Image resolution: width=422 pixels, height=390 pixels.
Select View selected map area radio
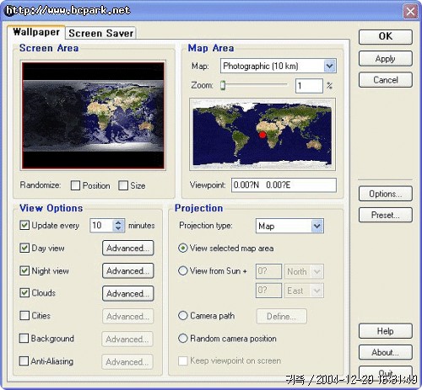click(x=183, y=248)
